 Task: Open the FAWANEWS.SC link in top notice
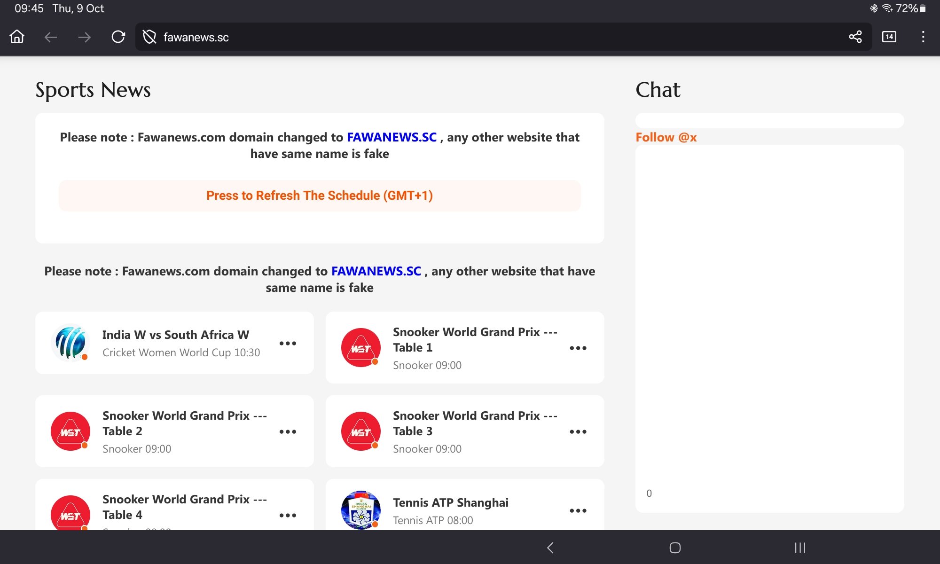coord(392,137)
